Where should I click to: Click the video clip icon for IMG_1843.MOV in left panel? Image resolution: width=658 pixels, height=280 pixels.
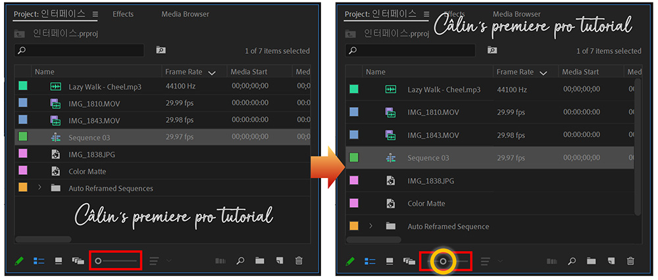[x=55, y=120]
